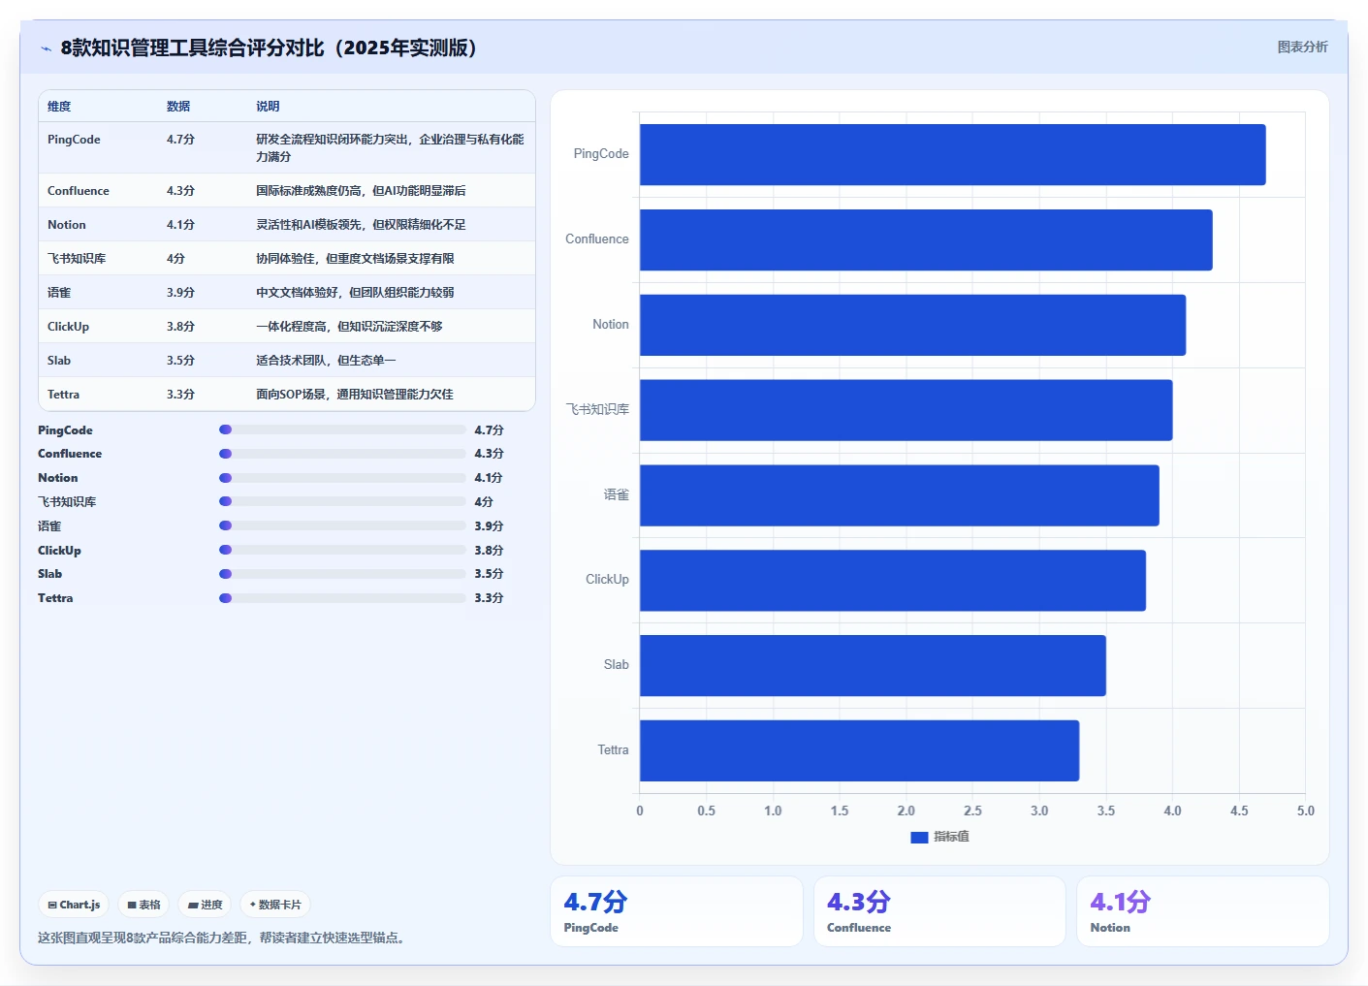Viewport: 1368px width, 986px height.
Task: Click the 语雀 progress bar
Action: tap(342, 525)
